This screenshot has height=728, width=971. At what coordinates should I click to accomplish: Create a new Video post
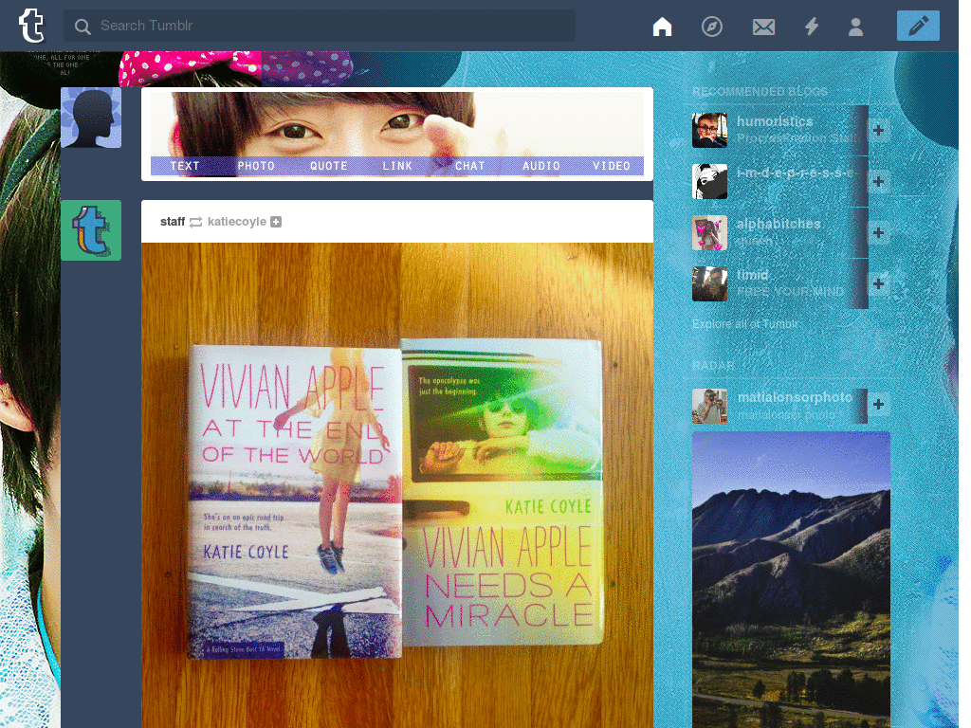(612, 166)
